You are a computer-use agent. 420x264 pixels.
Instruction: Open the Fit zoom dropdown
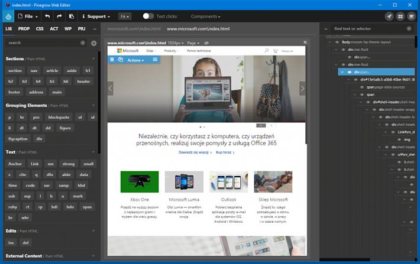[125, 17]
